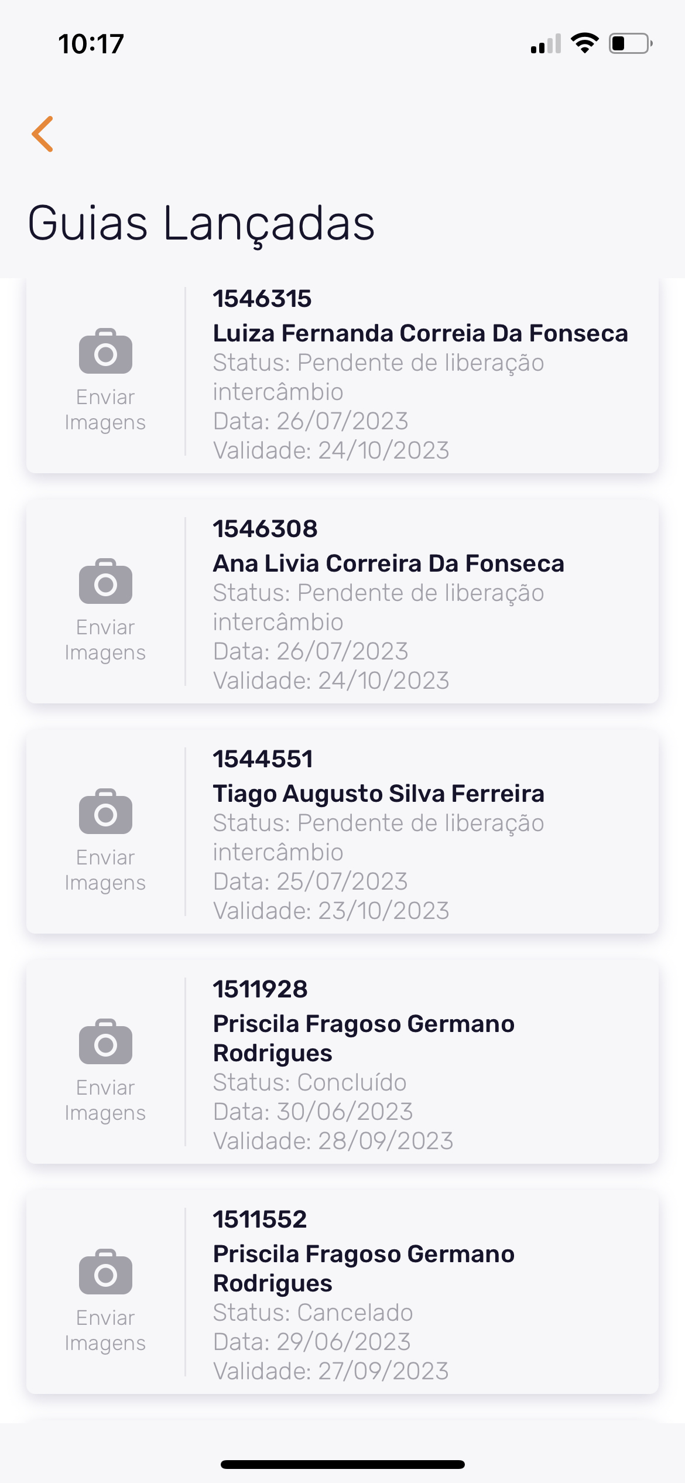The image size is (685, 1483).
Task: Tap camera icon for guia 1544551
Action: [105, 812]
